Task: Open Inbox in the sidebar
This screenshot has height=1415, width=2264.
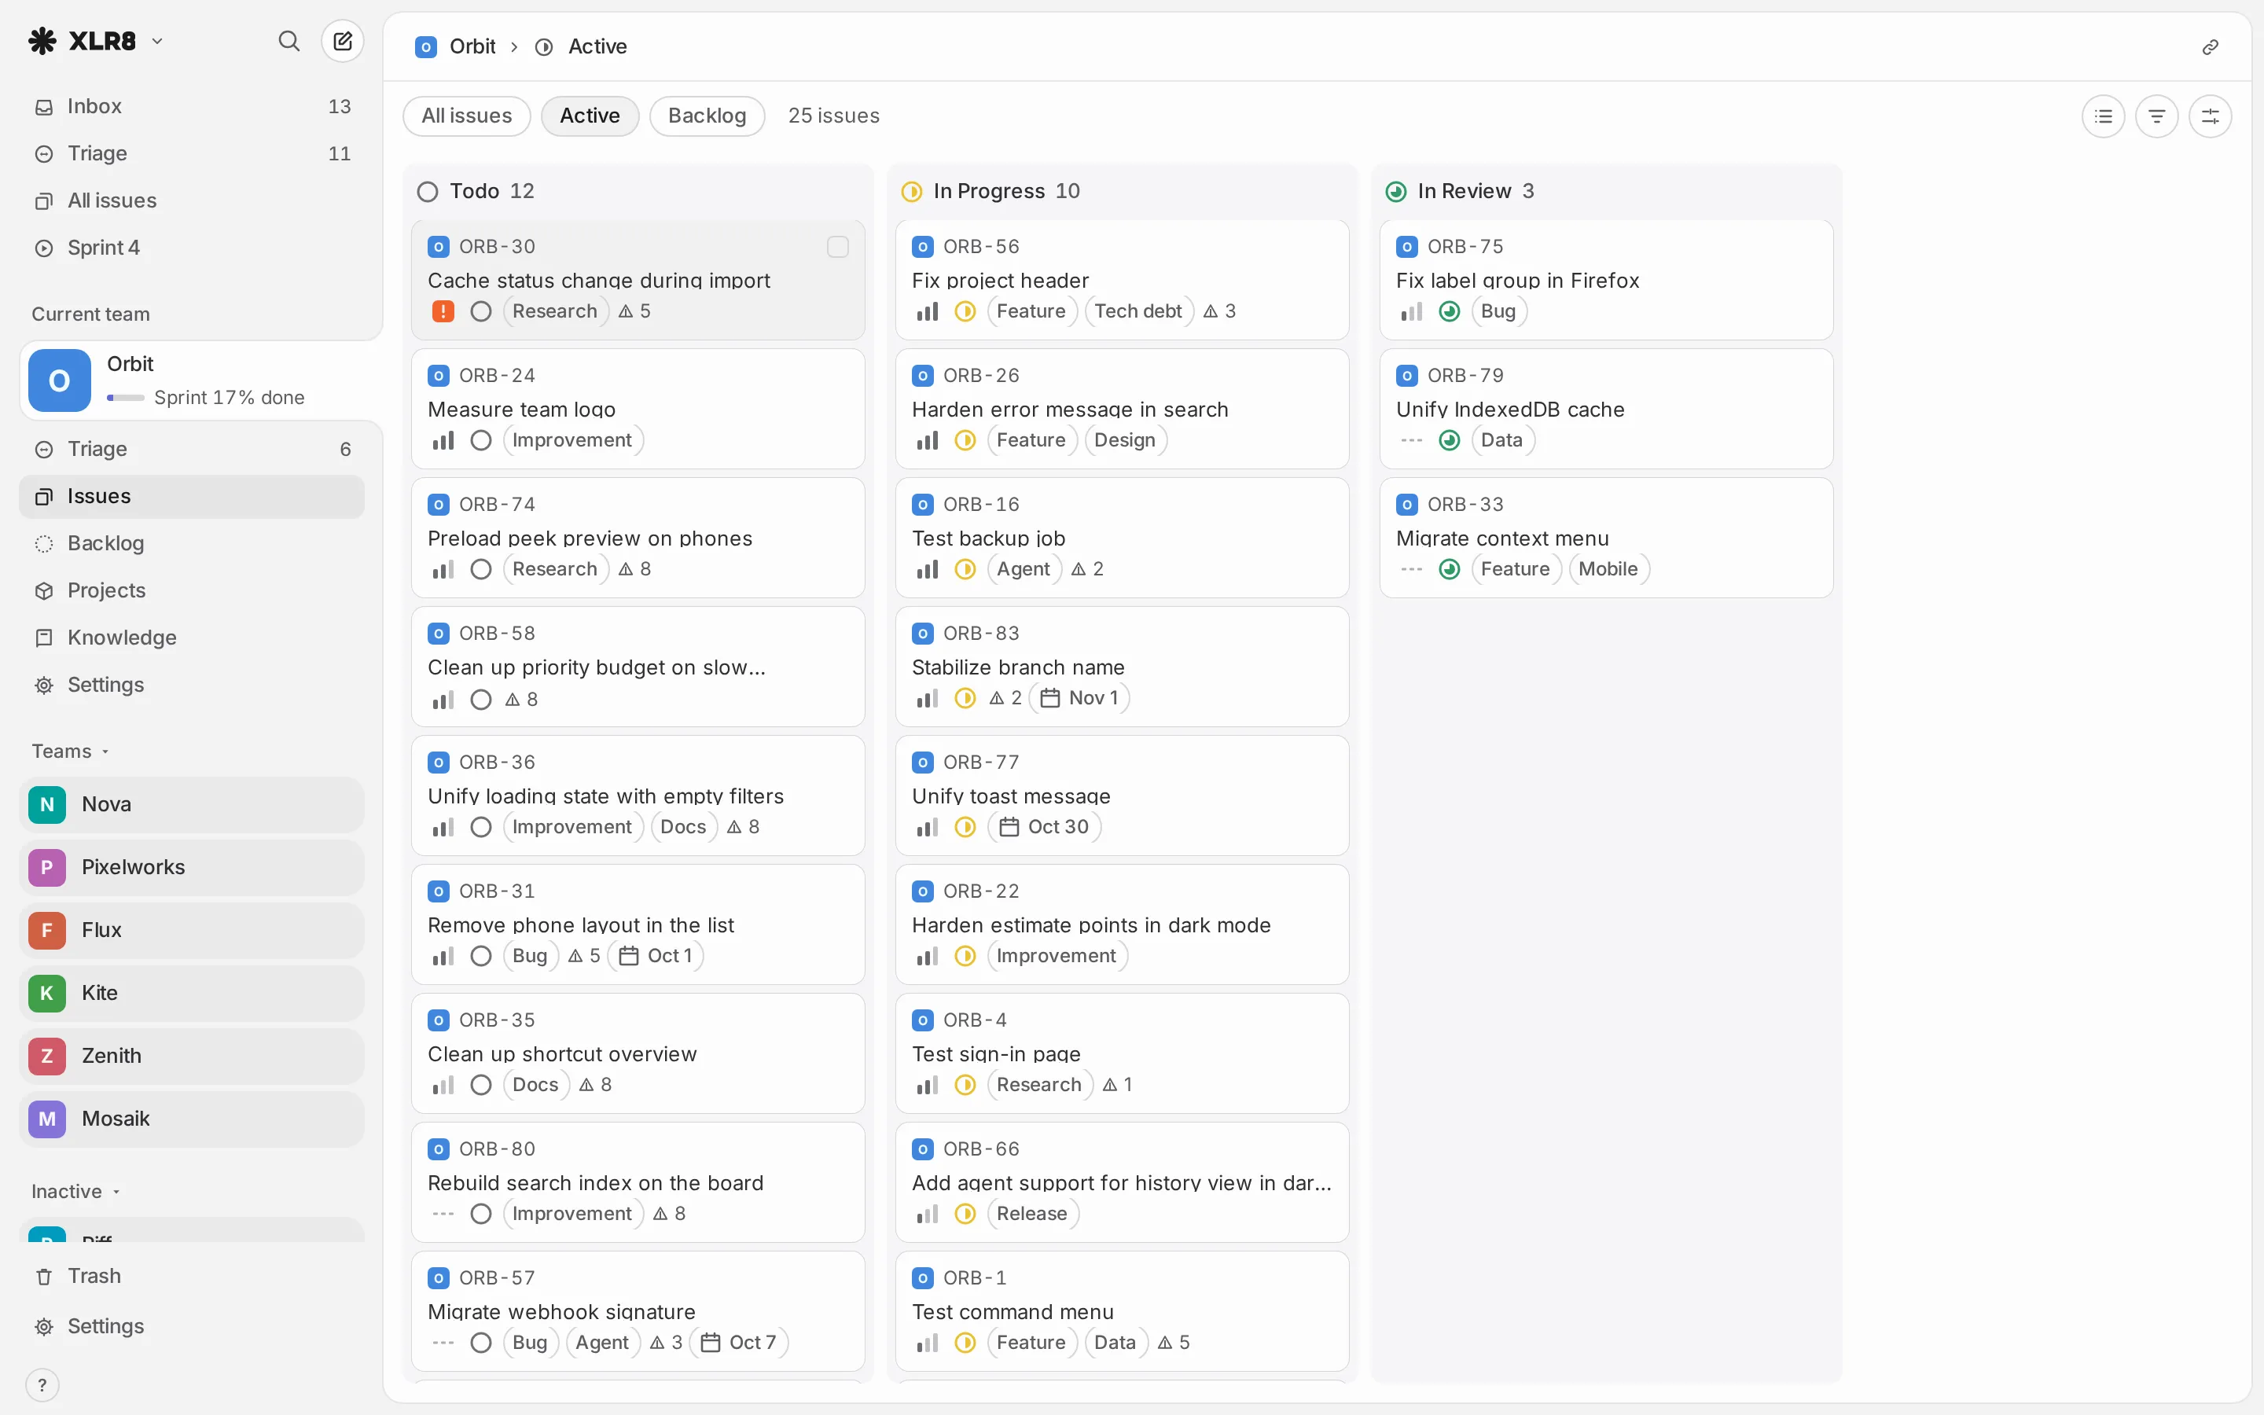Action: (192, 107)
